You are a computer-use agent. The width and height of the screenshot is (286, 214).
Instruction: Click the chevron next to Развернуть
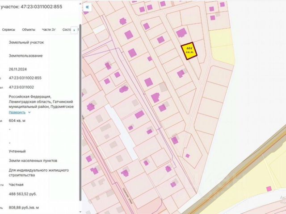[x=29, y=112]
